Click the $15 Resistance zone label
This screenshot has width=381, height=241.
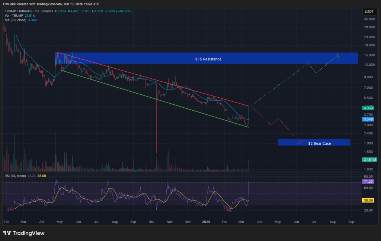[x=208, y=59]
